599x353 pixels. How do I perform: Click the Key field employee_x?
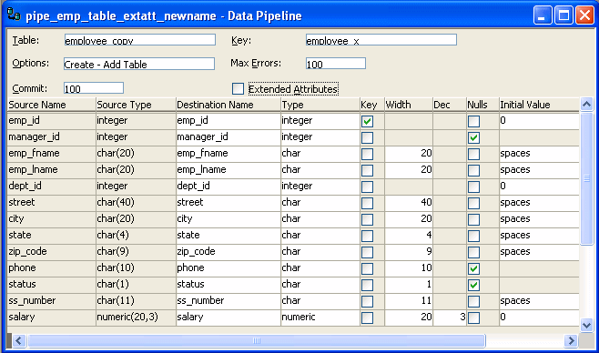coord(381,40)
